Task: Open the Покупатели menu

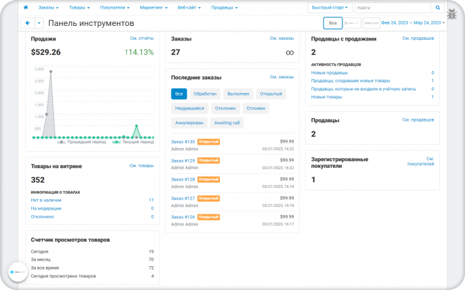Action: pyautogui.click(x=115, y=8)
